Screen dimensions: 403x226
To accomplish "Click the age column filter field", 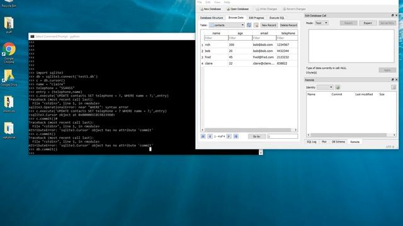I will click(x=240, y=38).
